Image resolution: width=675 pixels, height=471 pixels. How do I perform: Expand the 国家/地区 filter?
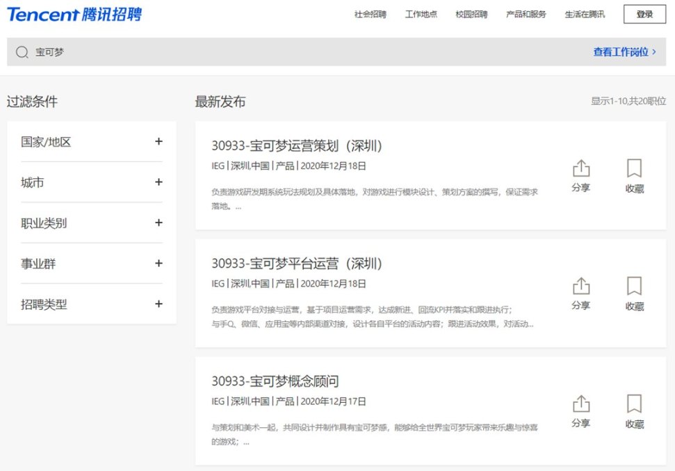pos(158,141)
